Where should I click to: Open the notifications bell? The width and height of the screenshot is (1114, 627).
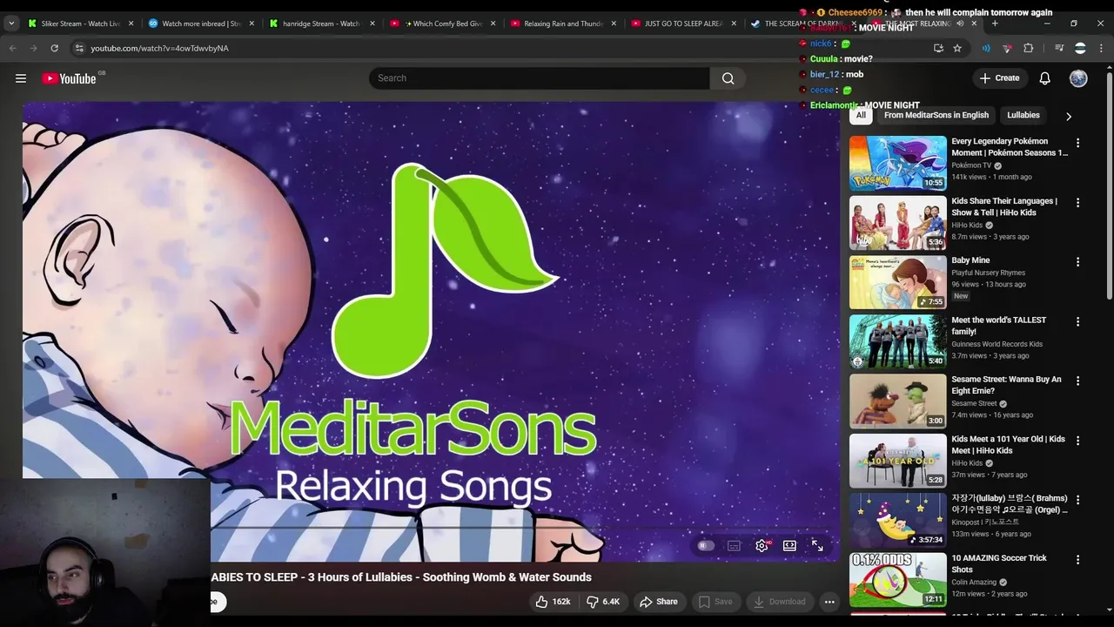[1044, 78]
